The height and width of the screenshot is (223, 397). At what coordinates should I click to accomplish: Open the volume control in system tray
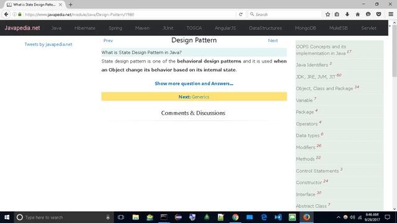[352, 217]
